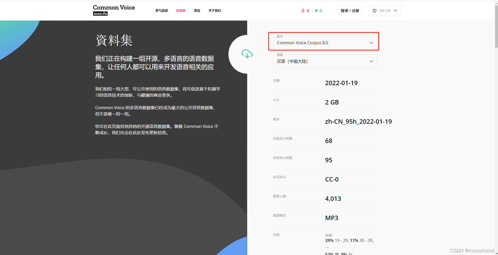The width and height of the screenshot is (498, 255).
Task: Open the 汉语（中国大陆）language dropdown
Action: pos(325,61)
